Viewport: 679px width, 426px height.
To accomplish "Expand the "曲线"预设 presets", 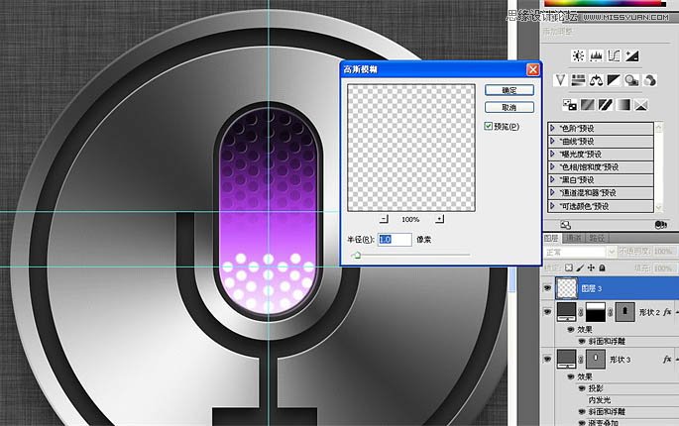I will [553, 141].
